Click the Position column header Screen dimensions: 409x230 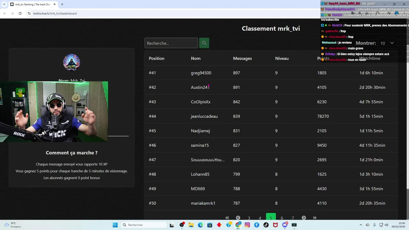coord(157,58)
